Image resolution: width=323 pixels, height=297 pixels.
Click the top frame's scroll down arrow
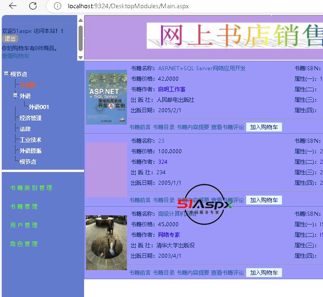(80, 57)
